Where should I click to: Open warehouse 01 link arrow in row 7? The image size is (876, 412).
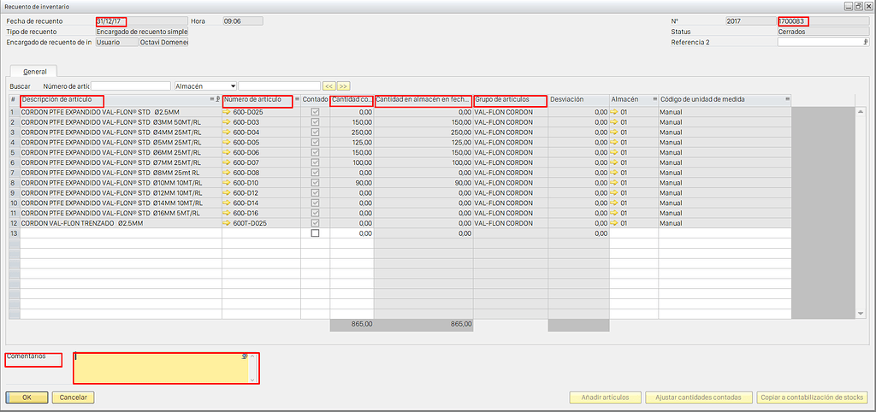tap(614, 173)
